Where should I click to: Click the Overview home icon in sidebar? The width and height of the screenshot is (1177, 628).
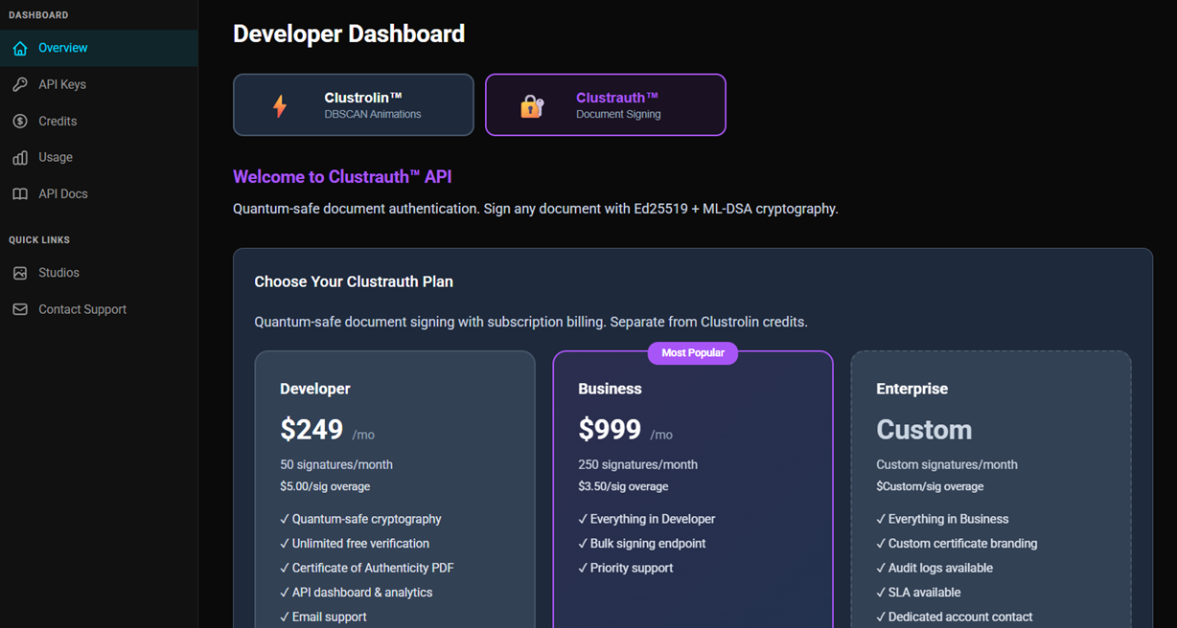click(20, 48)
